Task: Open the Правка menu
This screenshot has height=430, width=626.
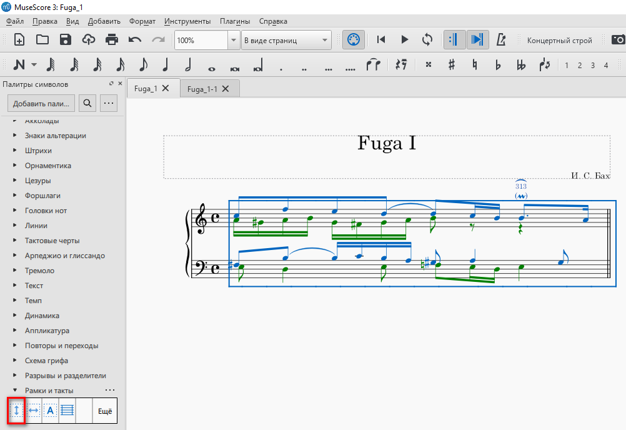Action: click(x=45, y=21)
